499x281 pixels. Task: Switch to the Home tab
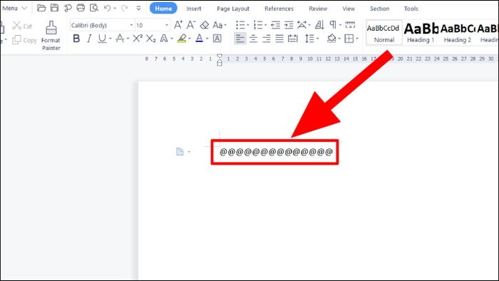coord(163,9)
